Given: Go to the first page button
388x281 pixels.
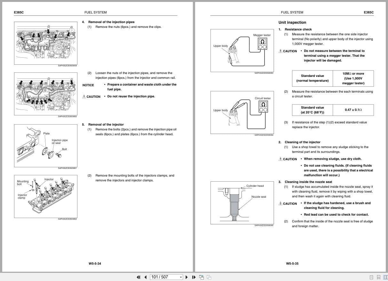Looking at the screenshot, I should pyautogui.click(x=138, y=277).
